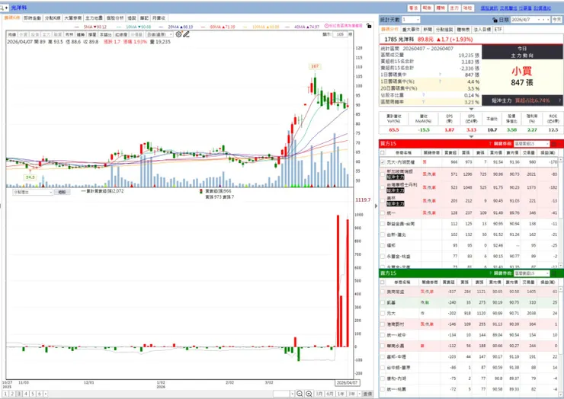Expand the 買方15 關鍵券商 combo box
Screen dimensions: 564x399
click(532, 144)
